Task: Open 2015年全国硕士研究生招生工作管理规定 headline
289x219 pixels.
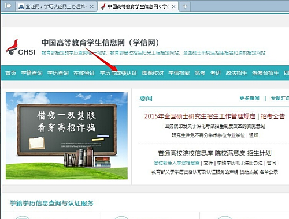Action: click(200, 116)
